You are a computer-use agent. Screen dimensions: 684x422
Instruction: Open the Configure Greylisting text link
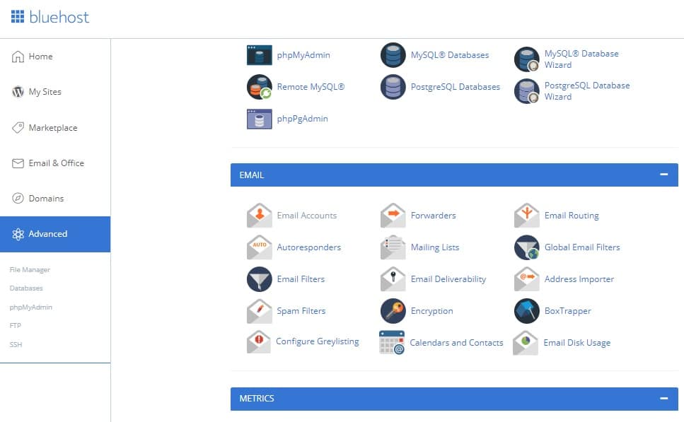coord(317,342)
